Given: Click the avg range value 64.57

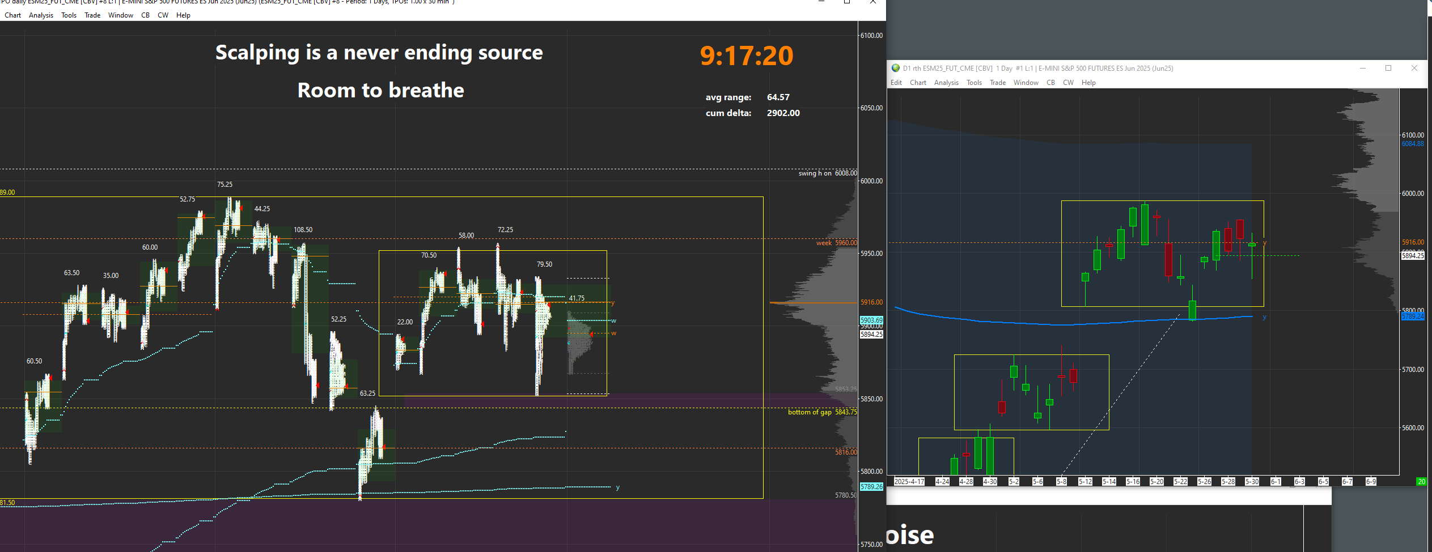Looking at the screenshot, I should 778,97.
